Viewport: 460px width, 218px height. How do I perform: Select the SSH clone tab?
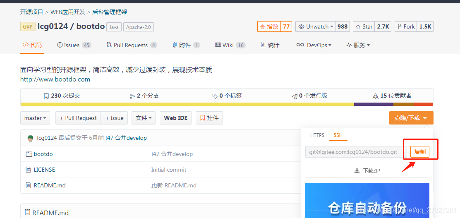point(338,135)
